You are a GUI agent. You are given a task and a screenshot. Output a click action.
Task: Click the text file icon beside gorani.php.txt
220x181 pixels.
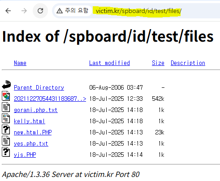(6, 107)
